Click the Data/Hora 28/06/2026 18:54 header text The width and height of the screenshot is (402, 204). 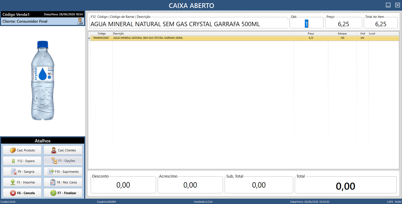[x=63, y=14]
